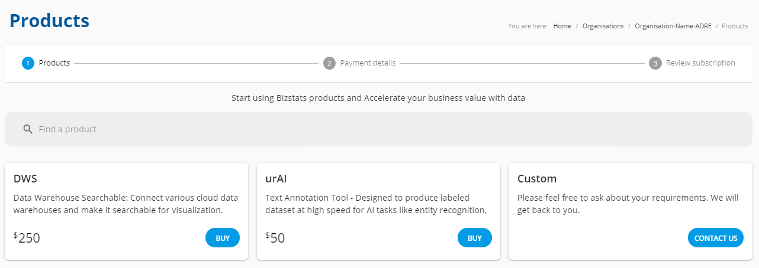Switch to Payment details step label
Viewport: 759px width, 268px height.
tap(368, 63)
